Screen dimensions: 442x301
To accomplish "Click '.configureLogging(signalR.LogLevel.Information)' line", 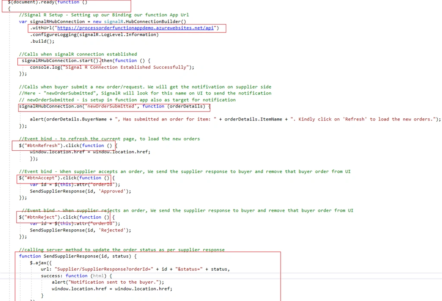I will [x=95, y=35].
